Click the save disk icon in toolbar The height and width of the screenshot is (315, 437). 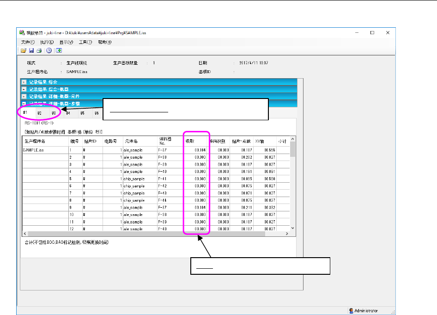(x=31, y=50)
